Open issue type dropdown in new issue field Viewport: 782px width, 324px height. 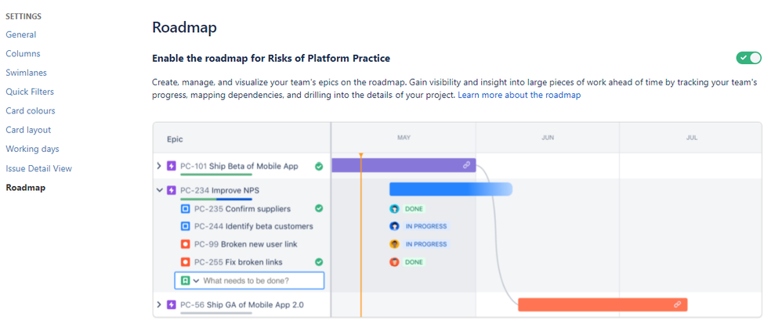click(197, 281)
